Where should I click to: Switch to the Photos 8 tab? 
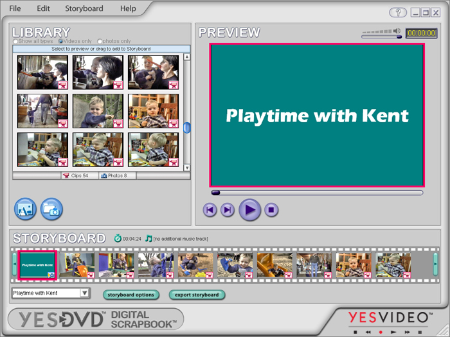click(x=118, y=176)
